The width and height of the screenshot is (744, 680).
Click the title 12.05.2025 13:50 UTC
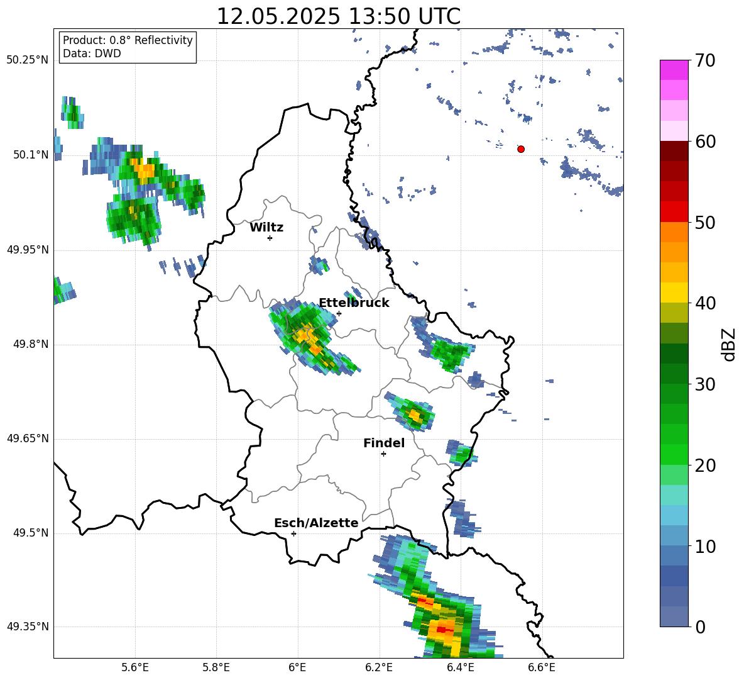338,16
